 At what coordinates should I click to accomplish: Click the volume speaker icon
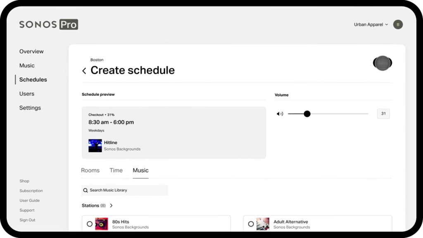pyautogui.click(x=280, y=114)
